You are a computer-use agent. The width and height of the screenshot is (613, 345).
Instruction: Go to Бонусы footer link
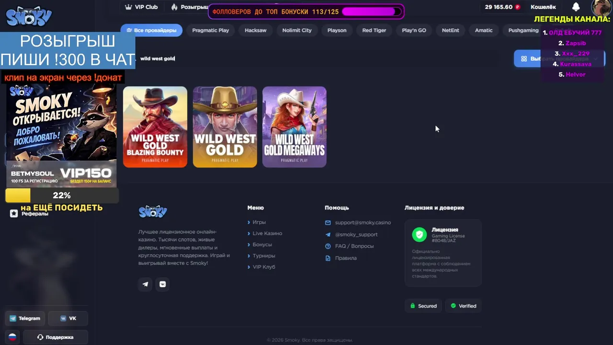[x=262, y=245]
